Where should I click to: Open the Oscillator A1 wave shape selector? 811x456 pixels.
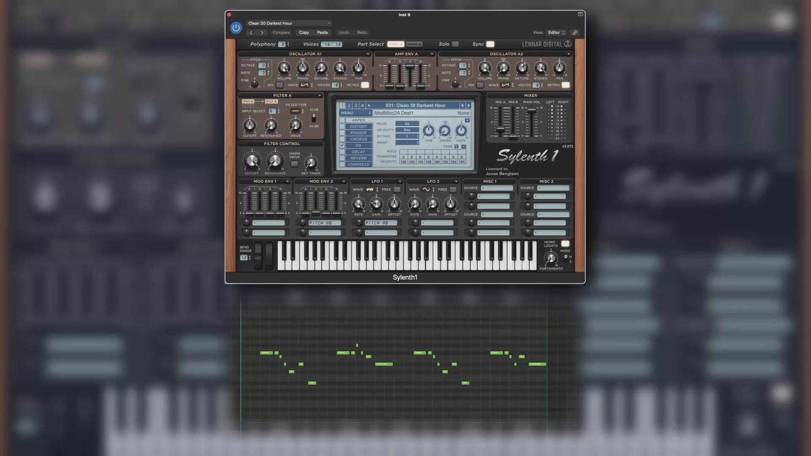pyautogui.click(x=305, y=85)
